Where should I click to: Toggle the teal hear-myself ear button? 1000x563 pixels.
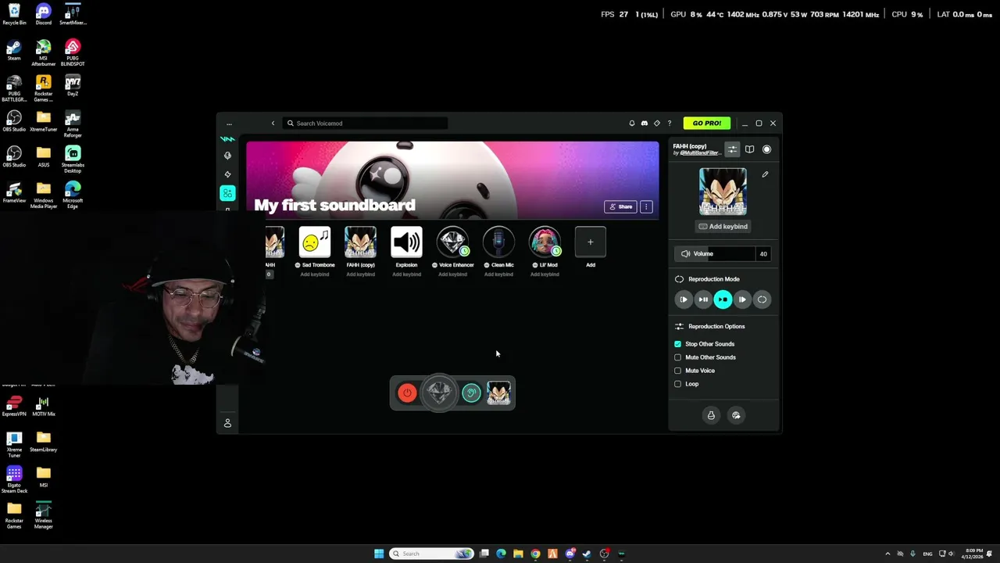click(471, 393)
